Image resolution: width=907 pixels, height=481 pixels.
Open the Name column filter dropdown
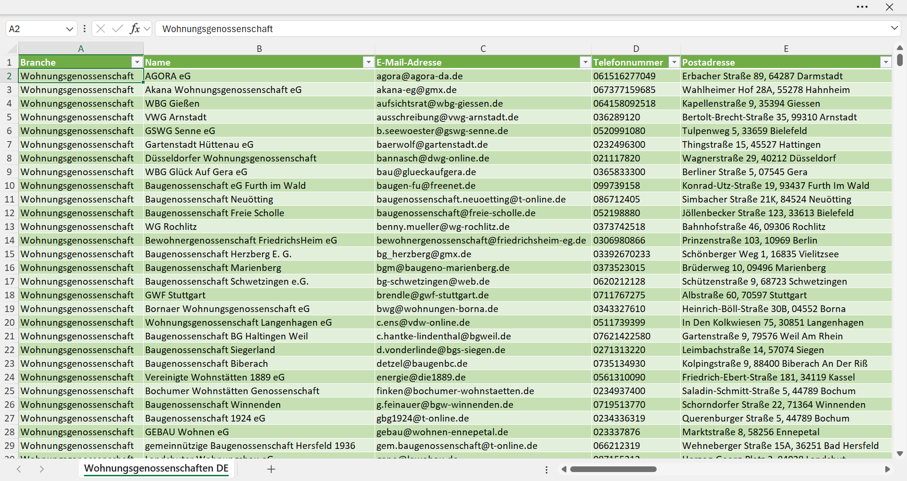pyautogui.click(x=368, y=62)
